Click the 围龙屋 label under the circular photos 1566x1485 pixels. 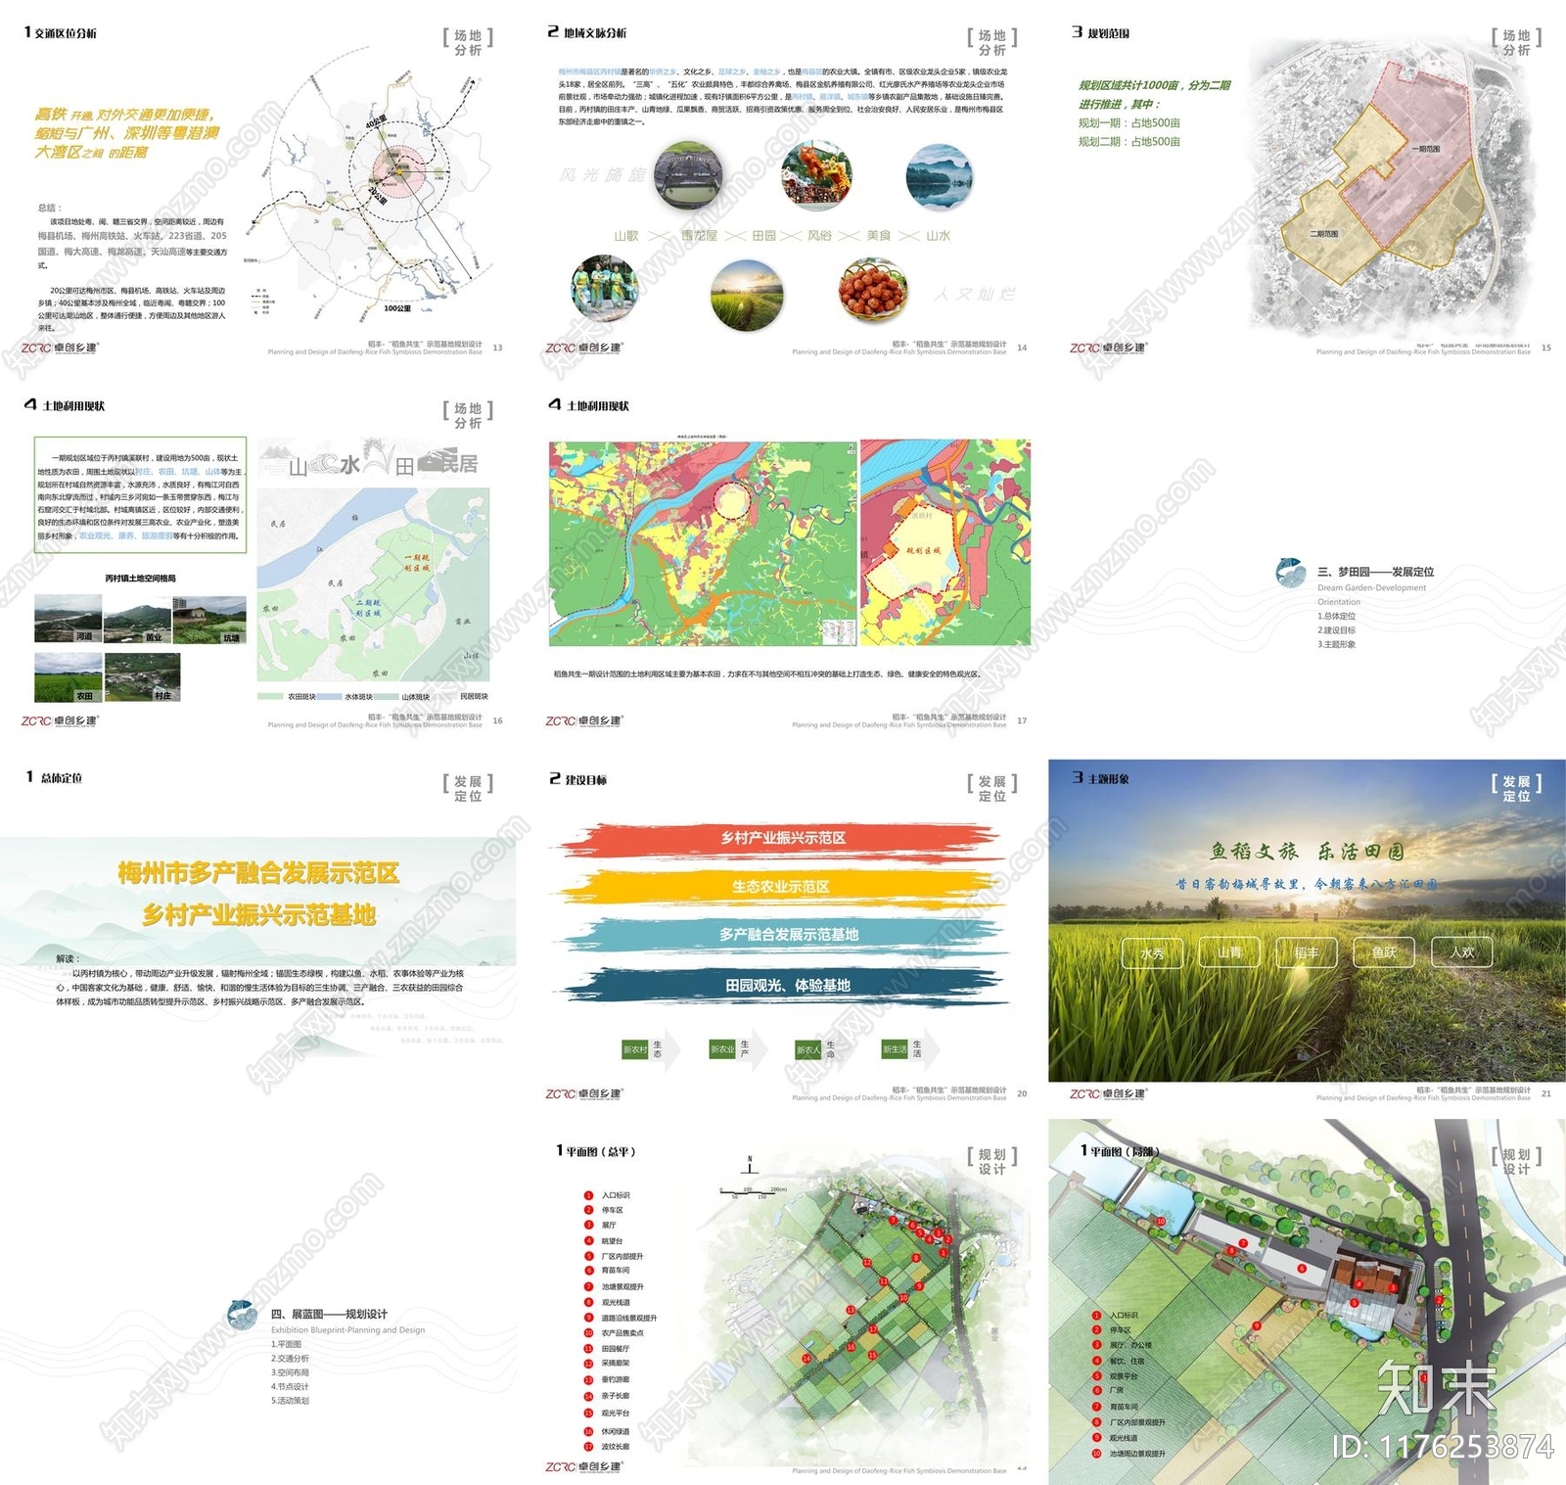pyautogui.click(x=699, y=236)
